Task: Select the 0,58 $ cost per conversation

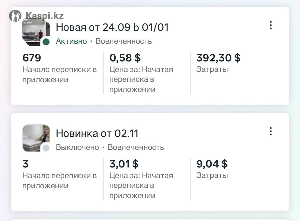Action: (125, 58)
